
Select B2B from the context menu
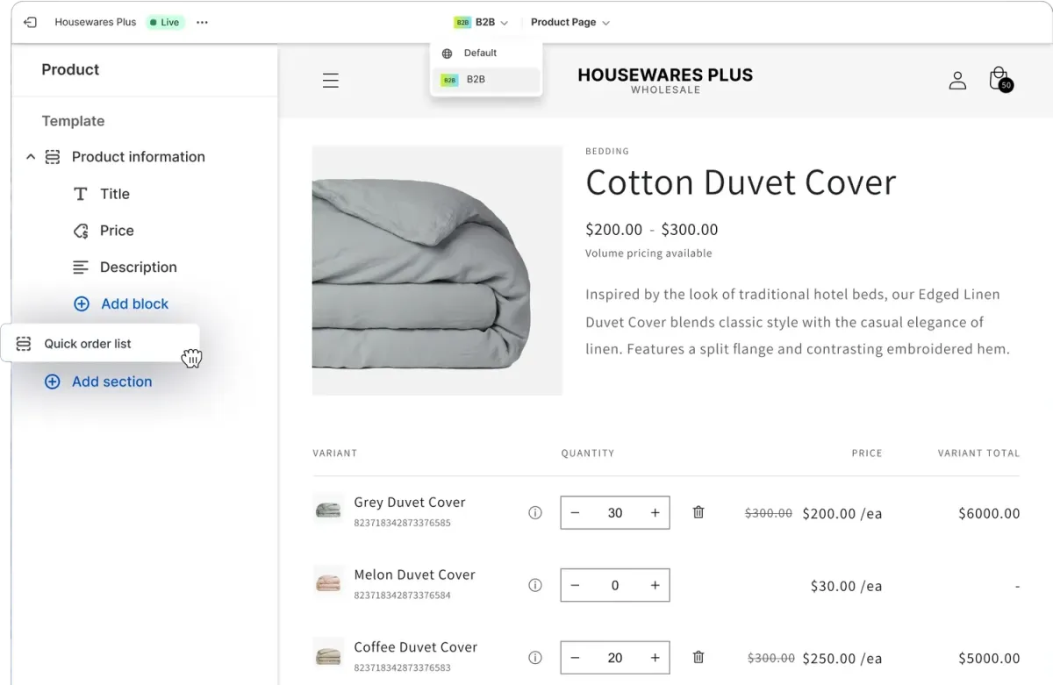coord(486,80)
